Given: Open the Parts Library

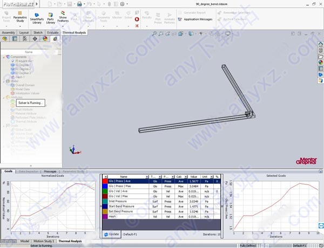Looking at the screenshot, I should click(51, 18).
